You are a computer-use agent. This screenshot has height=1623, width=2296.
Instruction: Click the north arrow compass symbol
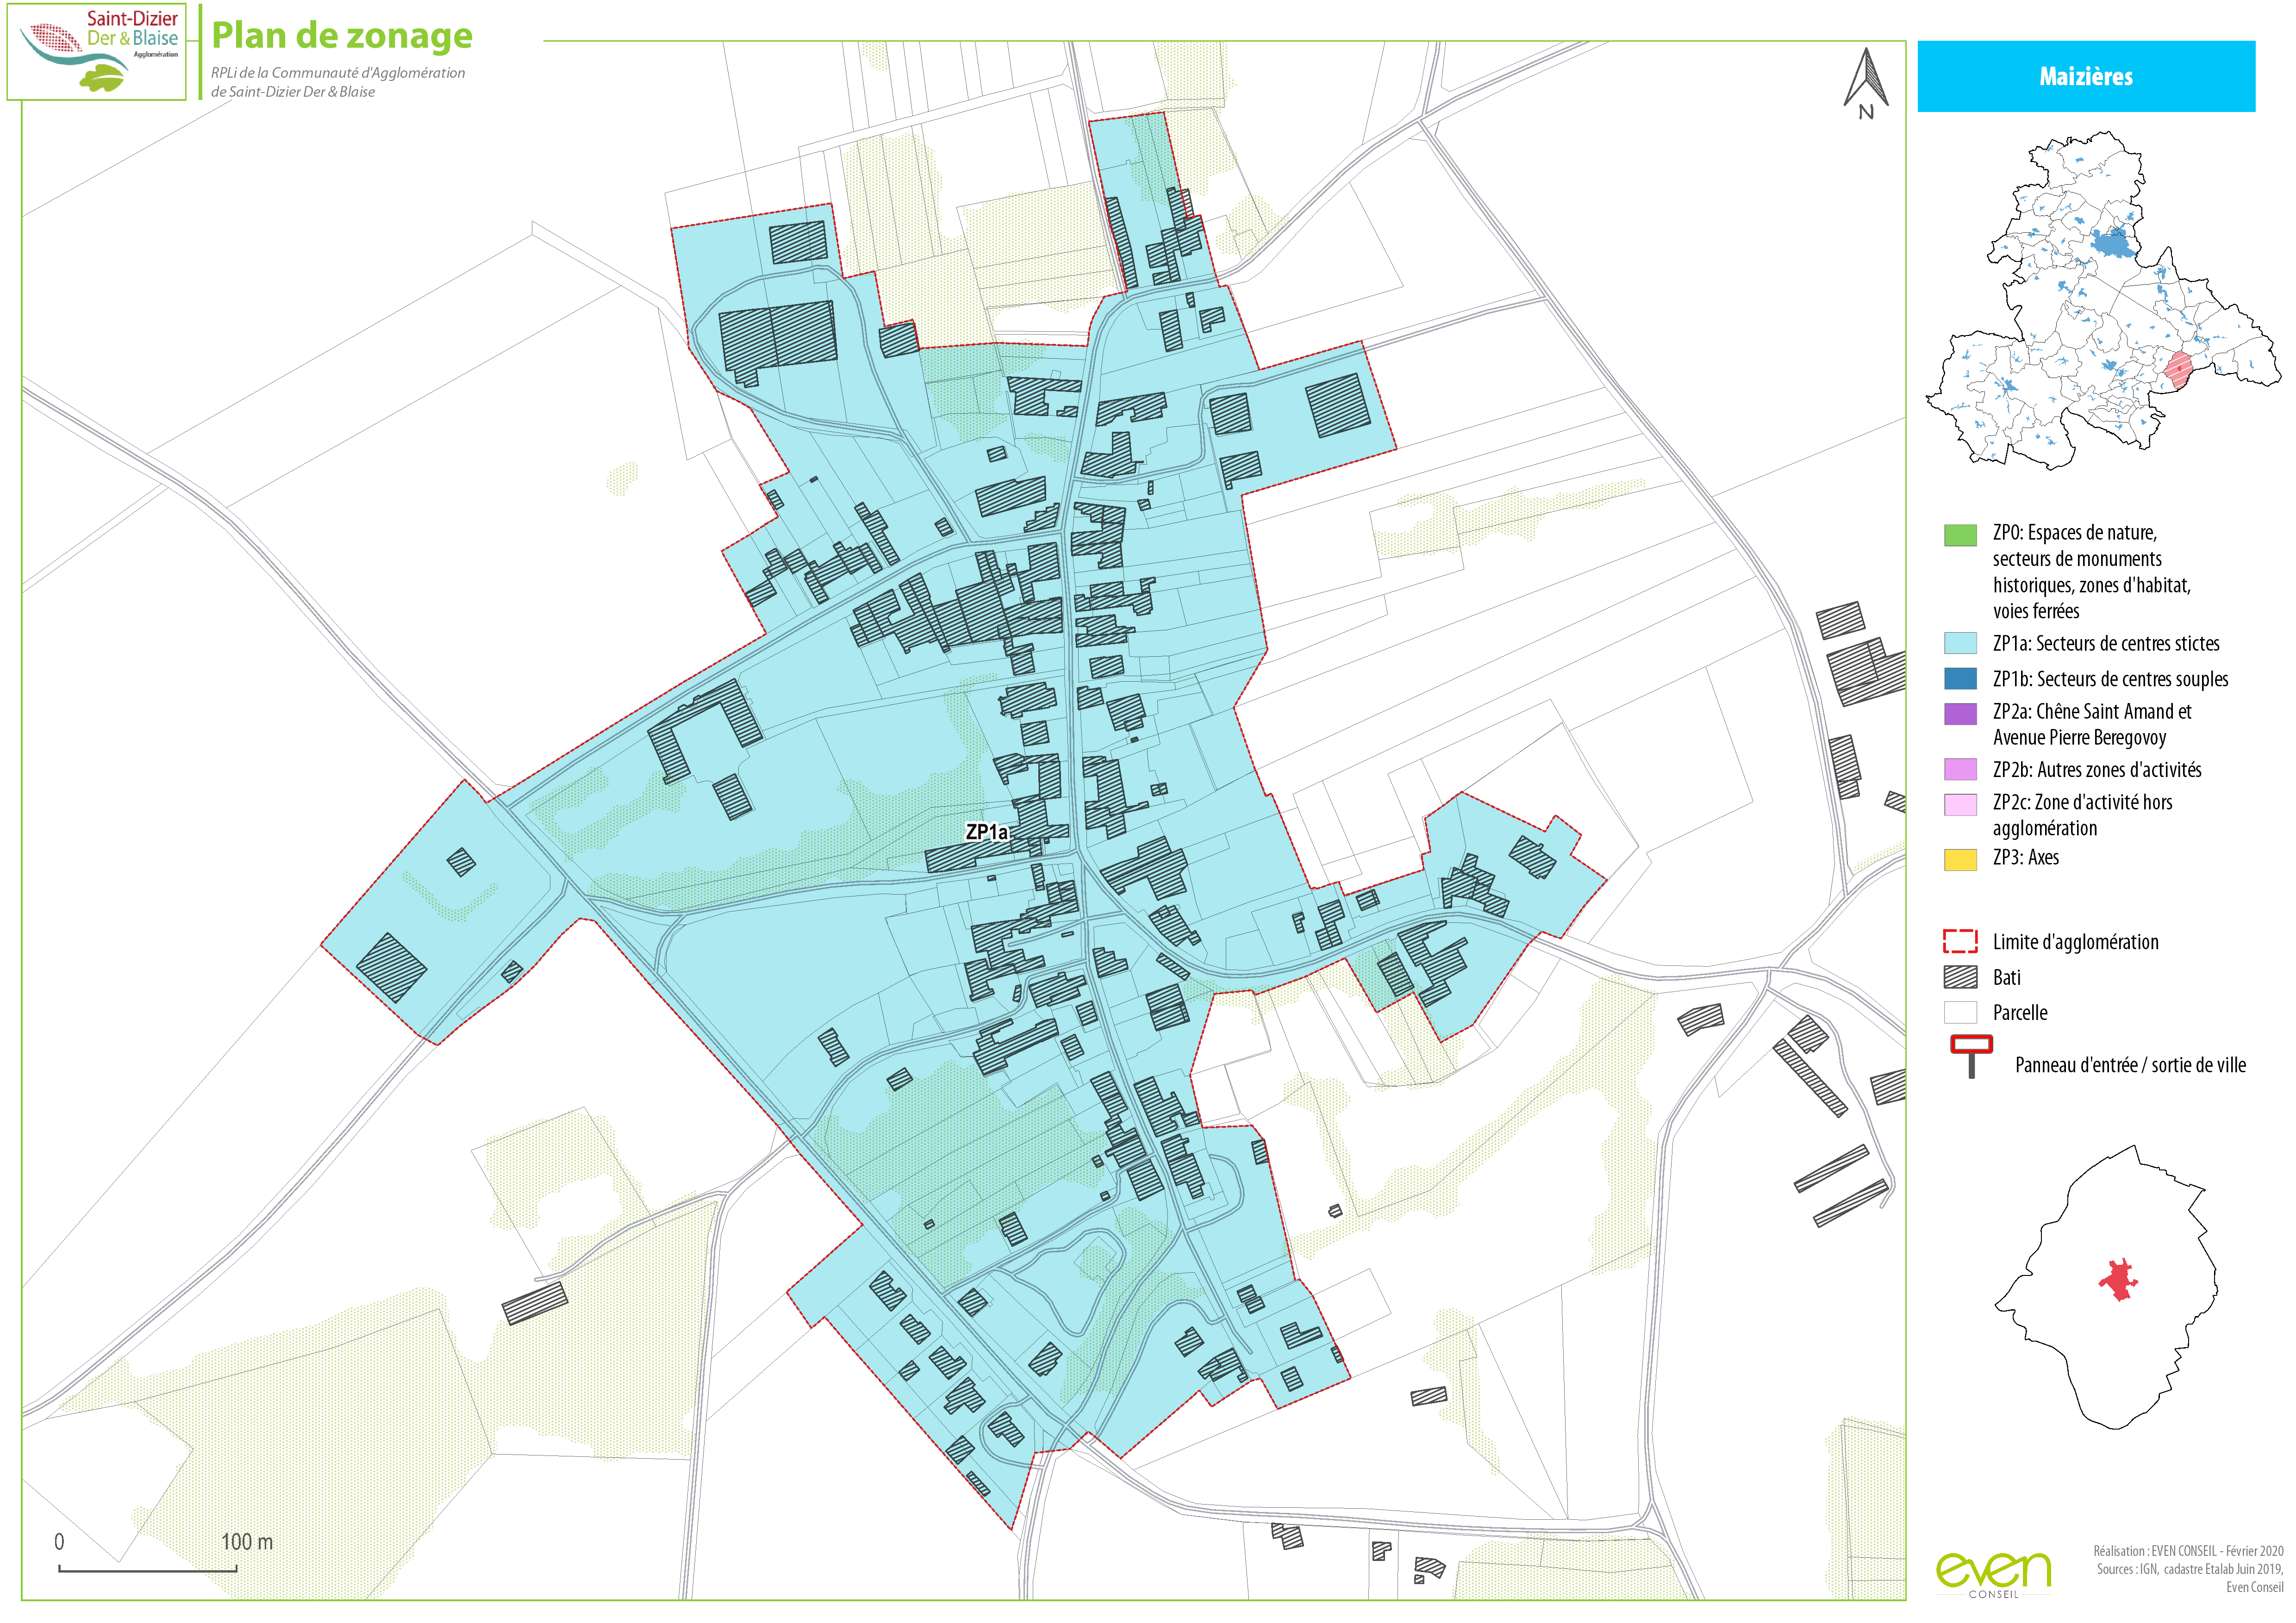click(1866, 84)
